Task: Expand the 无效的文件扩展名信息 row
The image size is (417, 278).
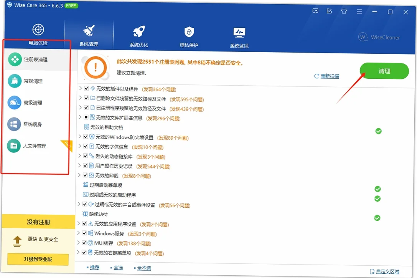Action: pyautogui.click(x=80, y=117)
